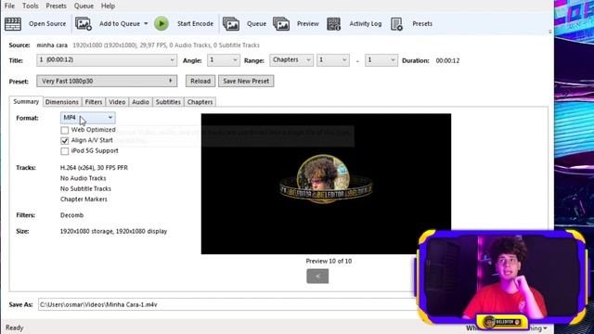This screenshot has width=594, height=334.
Task: Switch to the Summary tab
Action: [26, 101]
